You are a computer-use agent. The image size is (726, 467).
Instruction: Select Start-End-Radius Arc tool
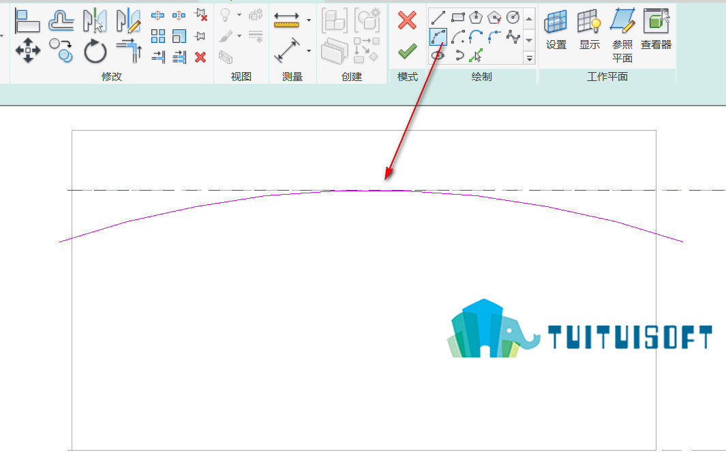438,37
